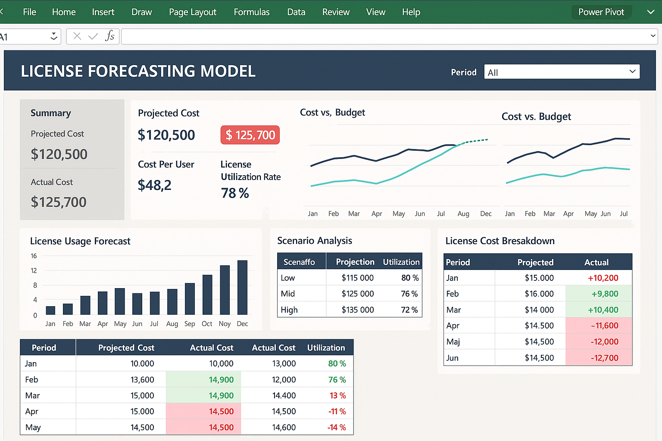Click the 14.400 Mar actual cost cell
Viewport: 662px width, 441px height.
click(284, 395)
